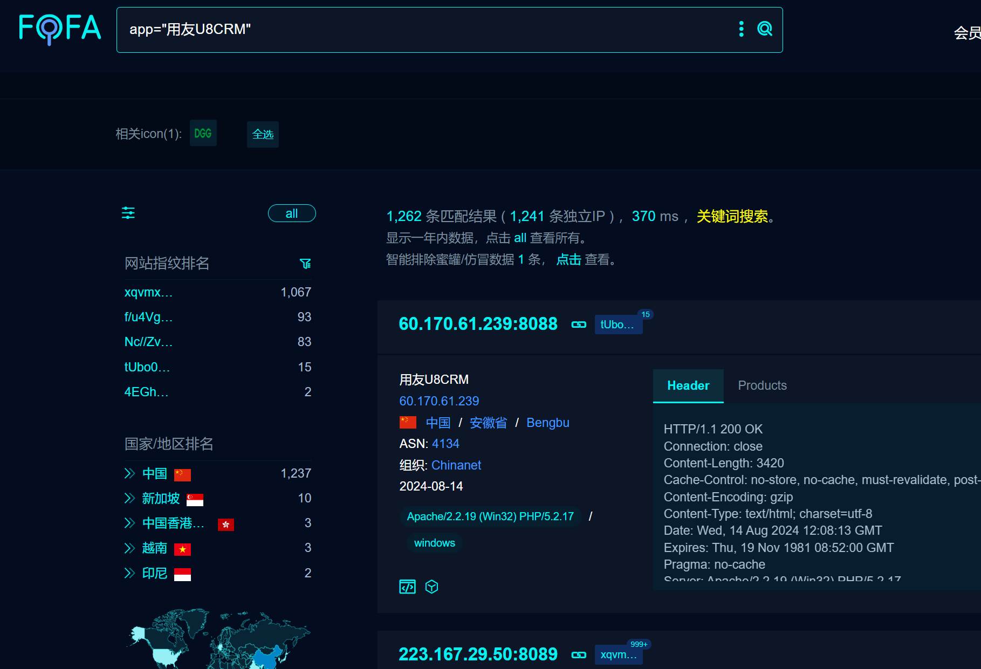Screen dimensions: 981x669
Task: Click the 越南 country ranking label
Action: click(x=155, y=548)
